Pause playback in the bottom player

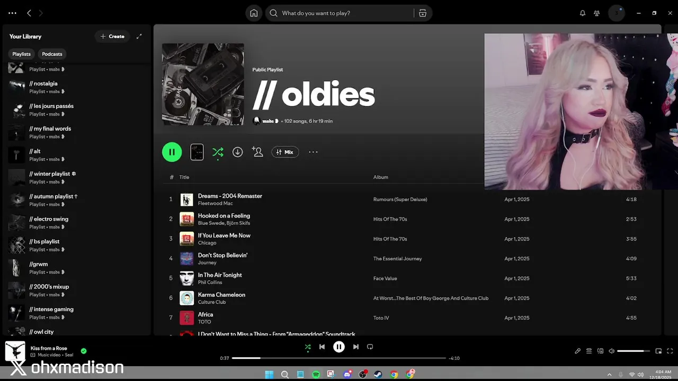tap(339, 347)
